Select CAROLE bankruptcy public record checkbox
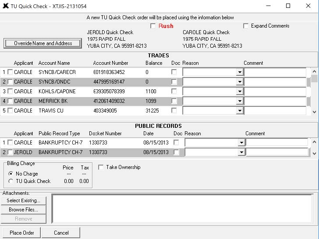Screen dimensions: 319x239 (10, 142)
